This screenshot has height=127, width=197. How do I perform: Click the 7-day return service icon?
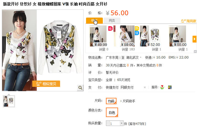[x=162, y=87]
